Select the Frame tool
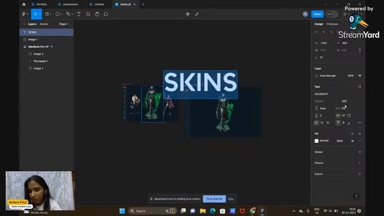The image size is (384, 216). 47,14
